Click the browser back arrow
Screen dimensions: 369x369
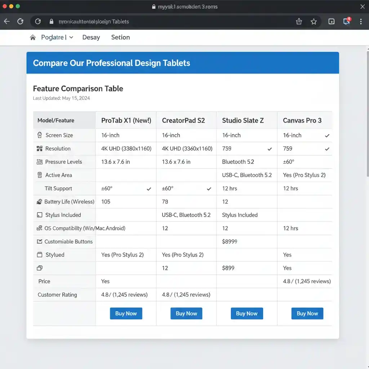point(7,22)
